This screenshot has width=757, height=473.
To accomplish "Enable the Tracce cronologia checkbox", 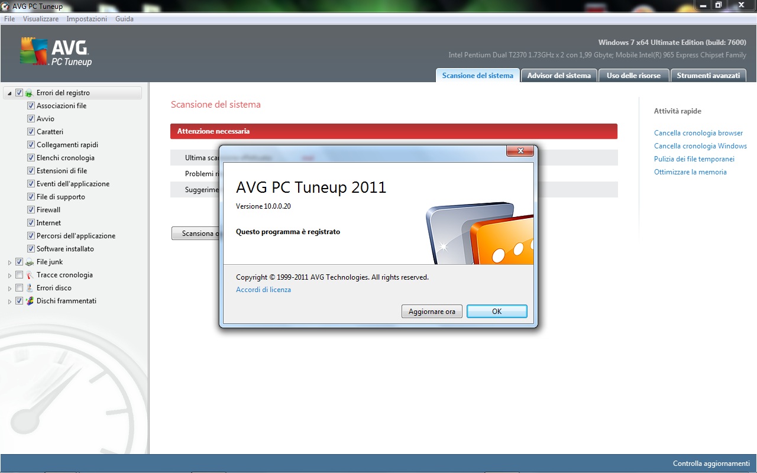I will pos(19,275).
